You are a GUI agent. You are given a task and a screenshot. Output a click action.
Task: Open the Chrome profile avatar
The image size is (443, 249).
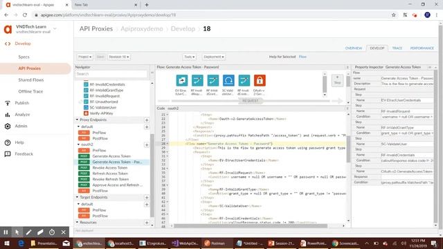pos(427,15)
